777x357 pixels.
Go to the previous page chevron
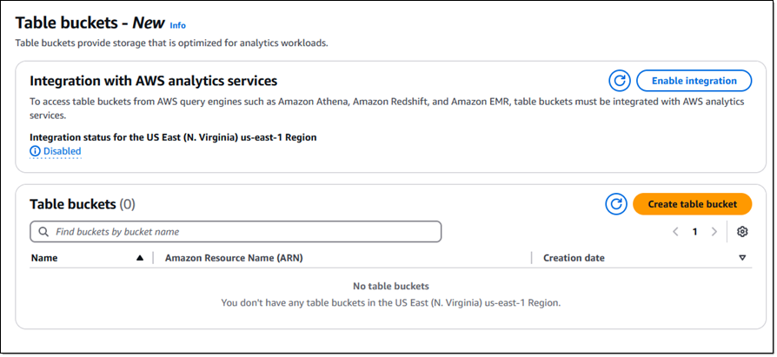[675, 232]
